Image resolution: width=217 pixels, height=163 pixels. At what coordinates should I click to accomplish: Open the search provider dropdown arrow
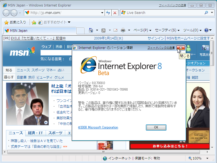tap(212, 13)
